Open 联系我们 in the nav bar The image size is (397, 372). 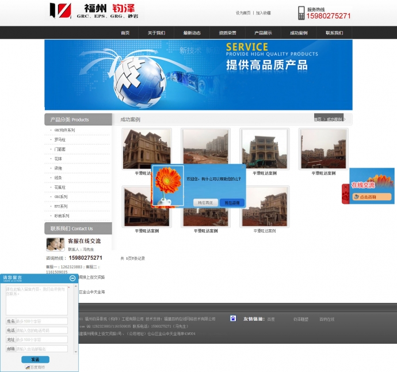tap(334, 33)
